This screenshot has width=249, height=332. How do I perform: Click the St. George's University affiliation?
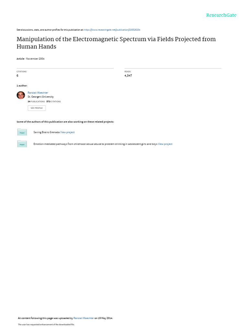pos(41,97)
